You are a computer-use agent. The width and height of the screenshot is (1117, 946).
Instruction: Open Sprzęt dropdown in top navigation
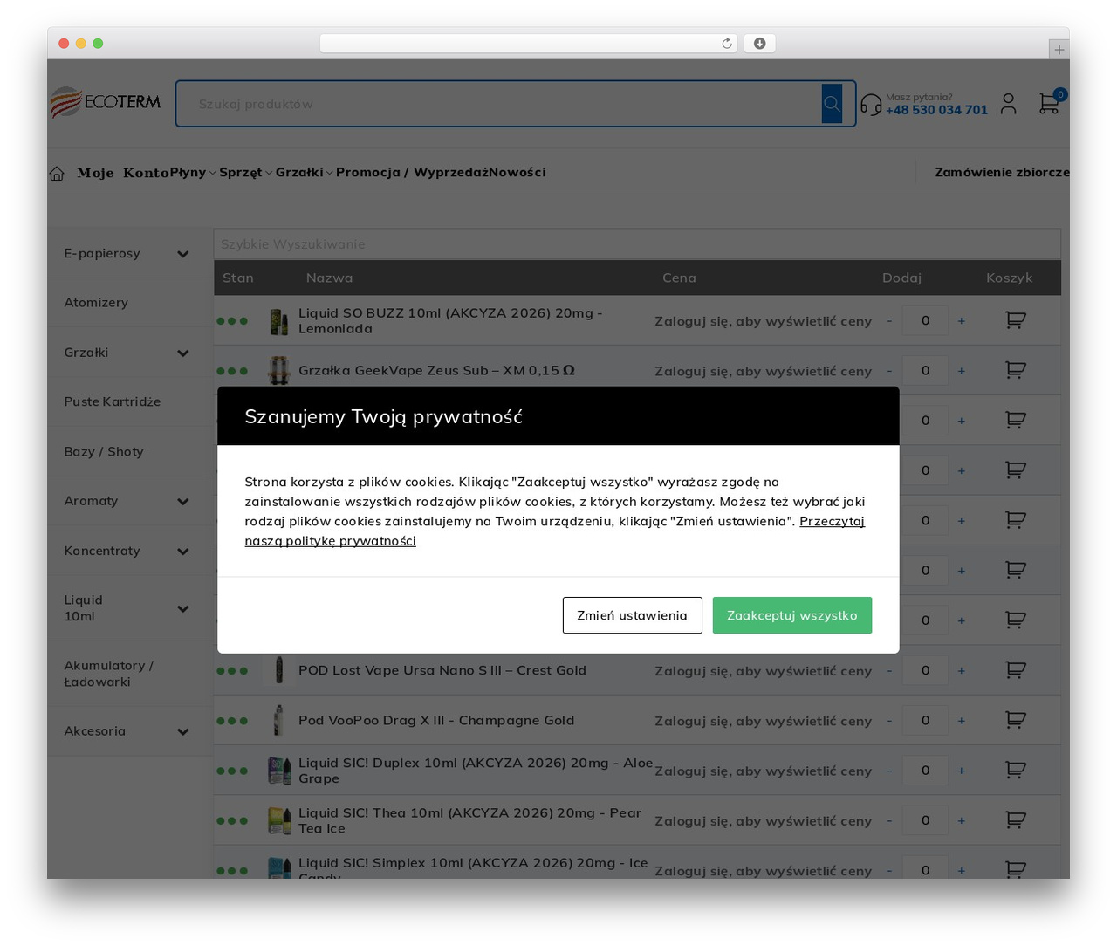[x=245, y=173]
